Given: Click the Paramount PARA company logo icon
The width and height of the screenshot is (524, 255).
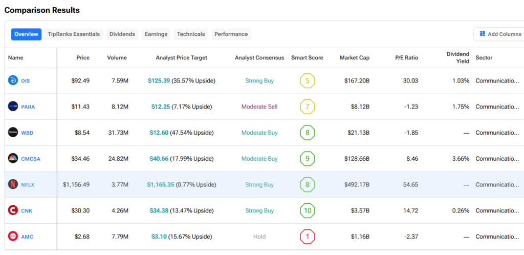Looking at the screenshot, I should 13,107.
